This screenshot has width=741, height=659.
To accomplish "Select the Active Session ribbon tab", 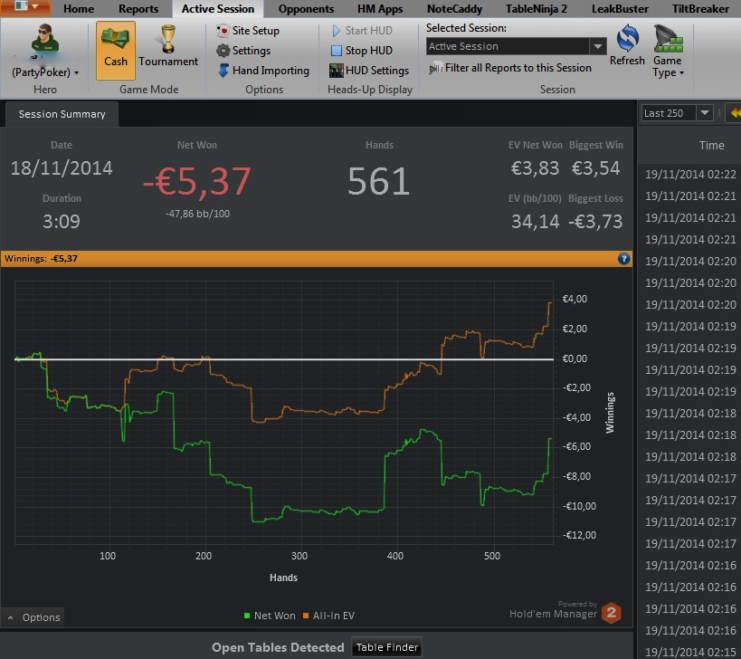I will click(218, 8).
